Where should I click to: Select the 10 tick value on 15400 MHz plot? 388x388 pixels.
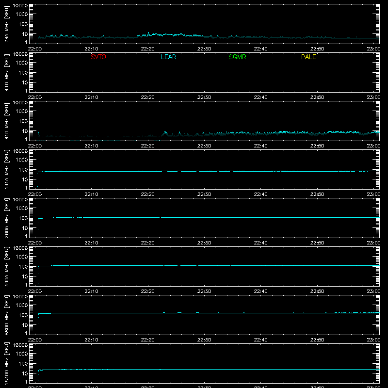pyautogui.click(x=25, y=373)
